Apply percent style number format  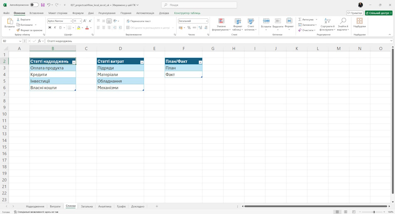tap(189, 27)
